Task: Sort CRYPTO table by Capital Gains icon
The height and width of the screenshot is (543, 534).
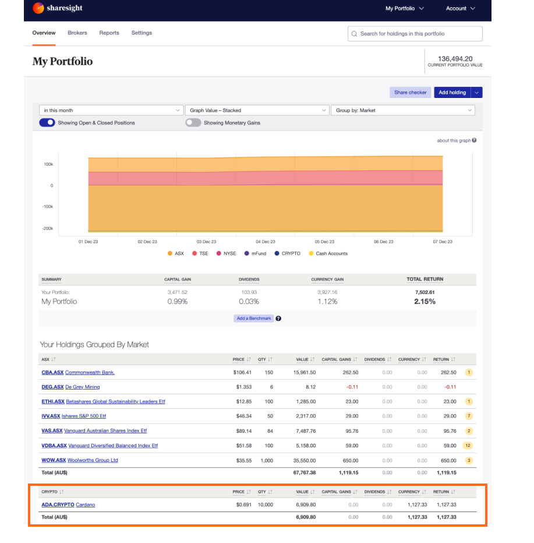Action: 355,492
